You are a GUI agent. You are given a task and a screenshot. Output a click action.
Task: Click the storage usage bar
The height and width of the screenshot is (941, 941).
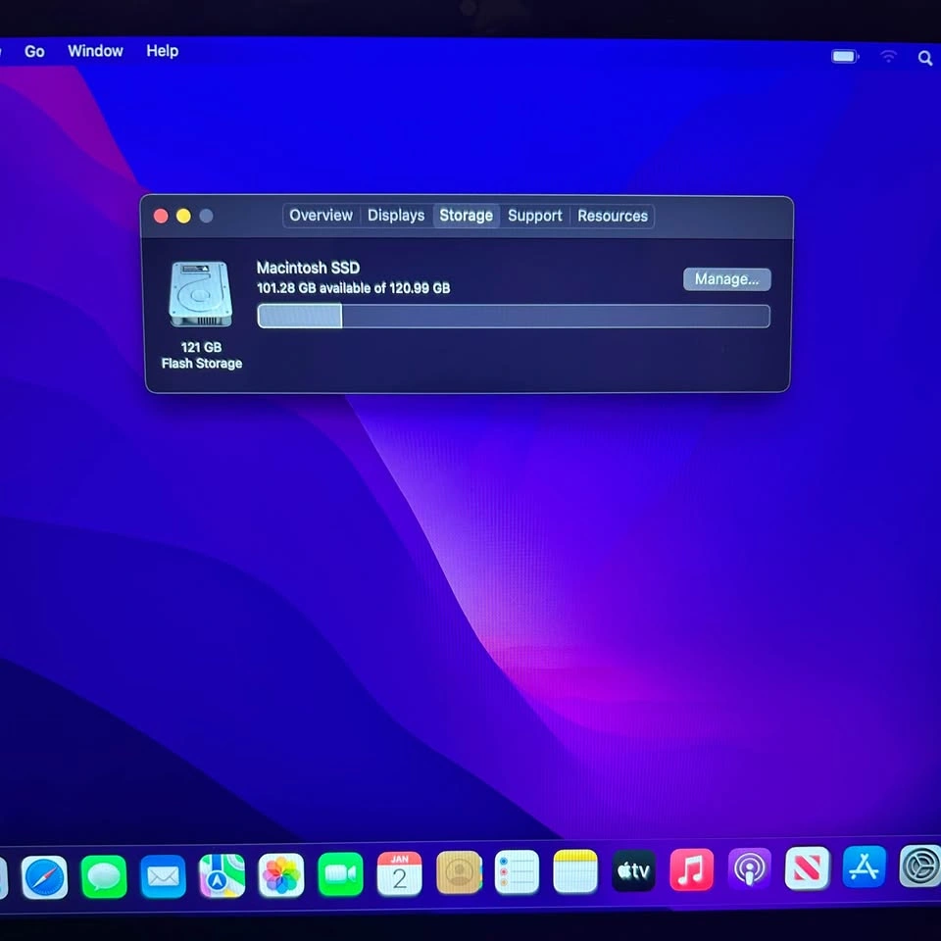coord(514,317)
